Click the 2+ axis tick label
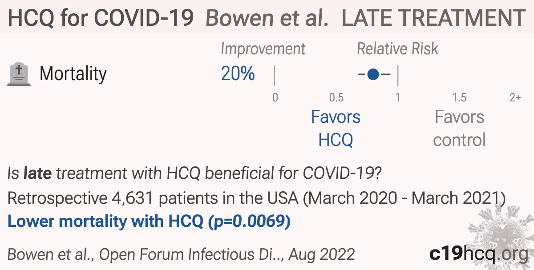 pos(515,97)
